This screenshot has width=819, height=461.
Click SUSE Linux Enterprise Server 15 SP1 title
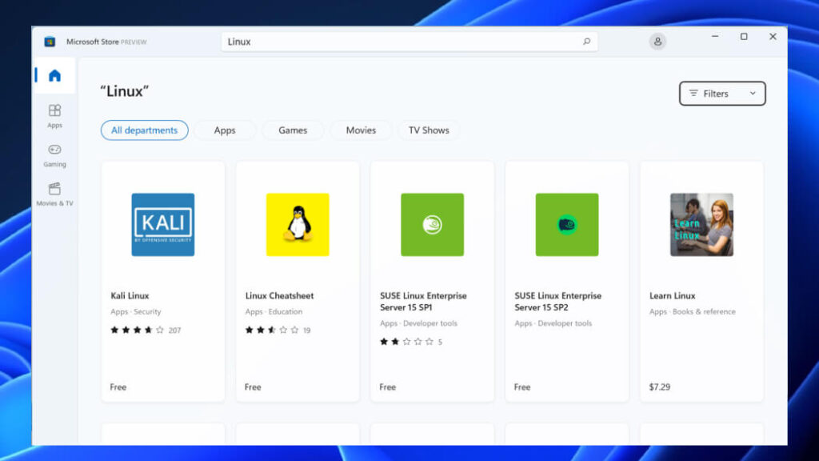point(423,302)
